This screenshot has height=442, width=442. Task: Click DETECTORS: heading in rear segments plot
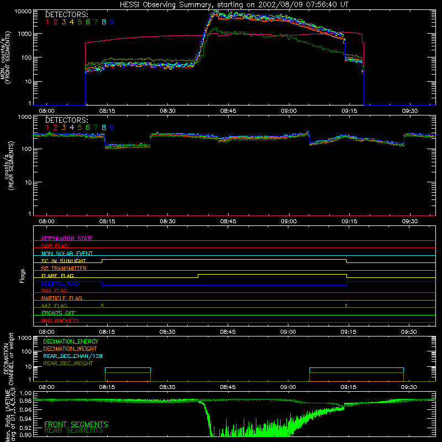coord(66,120)
